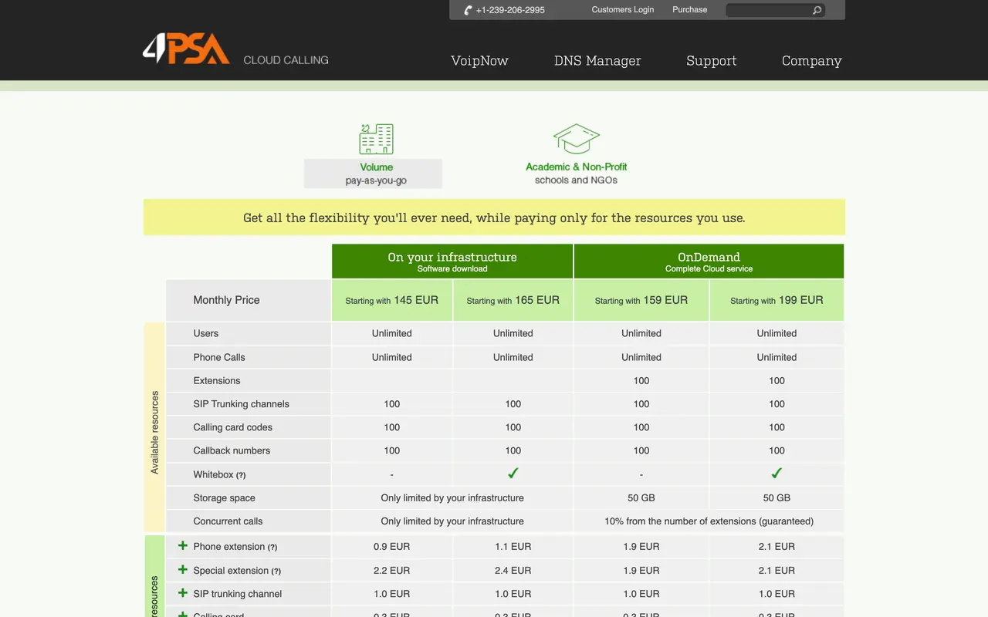Click 1.1 EUR in the Phone extension row
This screenshot has height=617, width=988.
coord(513,547)
